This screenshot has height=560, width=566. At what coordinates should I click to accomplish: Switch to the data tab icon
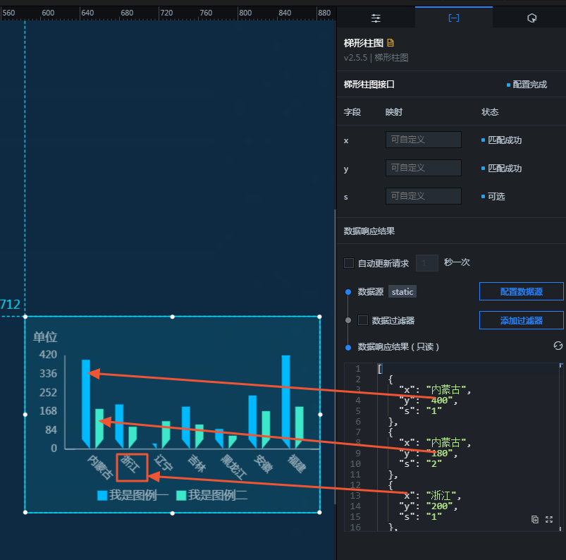tap(454, 18)
